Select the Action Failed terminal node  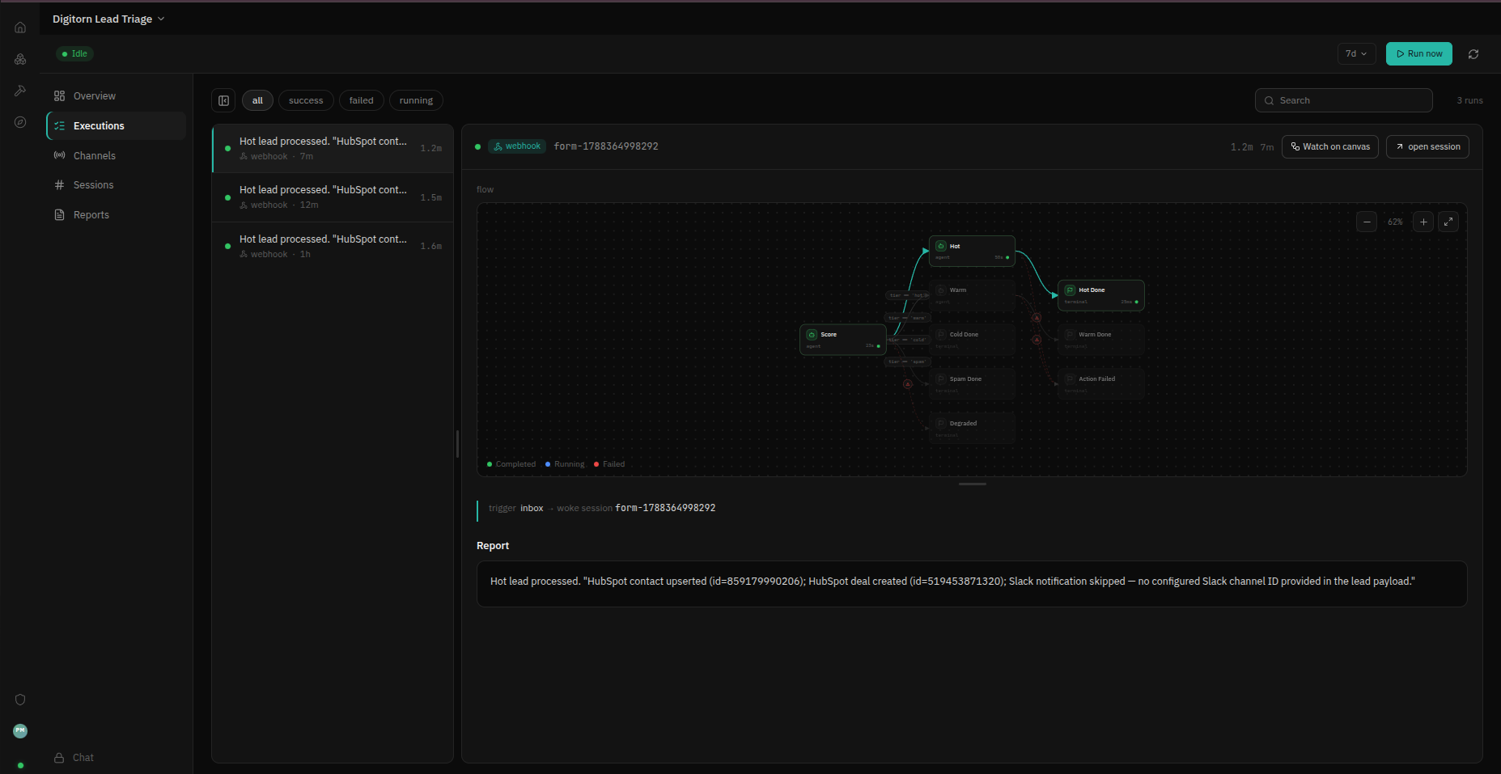coord(1100,384)
